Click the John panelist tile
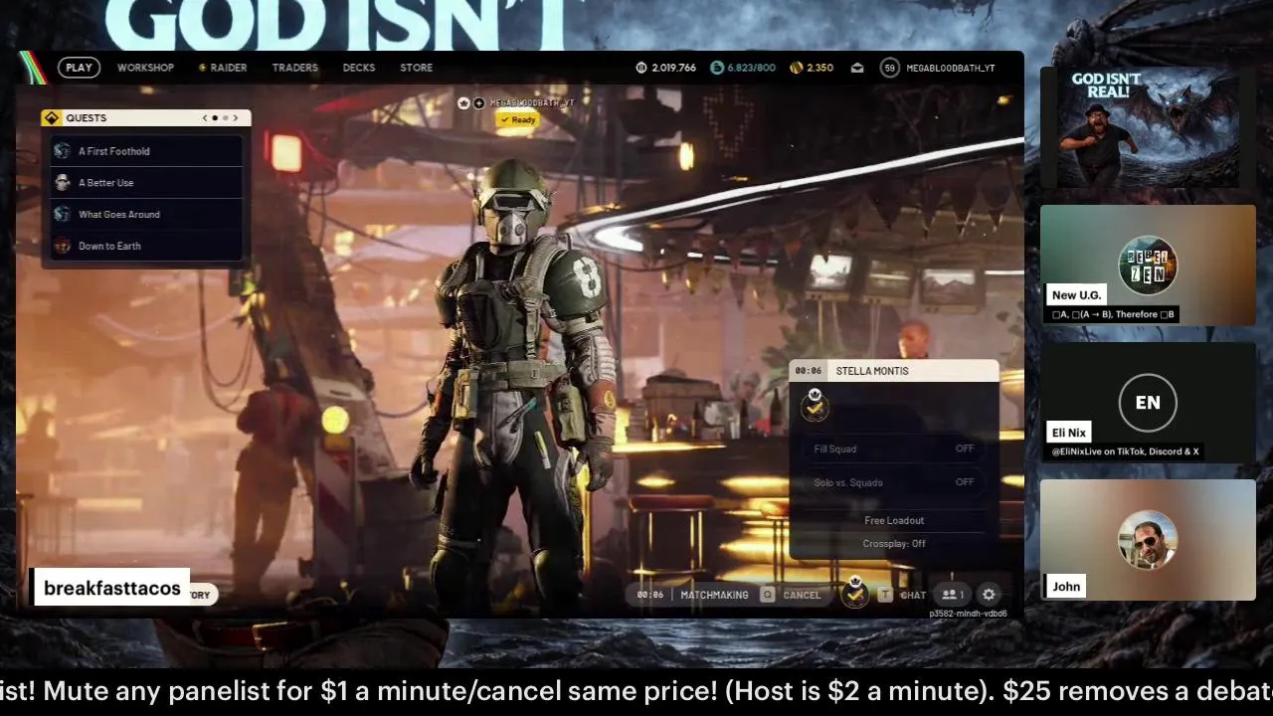This screenshot has height=716, width=1273. click(1148, 540)
